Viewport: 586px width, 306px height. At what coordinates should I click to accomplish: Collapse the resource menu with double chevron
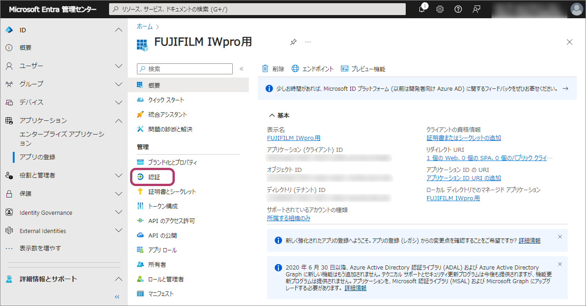pyautogui.click(x=241, y=69)
